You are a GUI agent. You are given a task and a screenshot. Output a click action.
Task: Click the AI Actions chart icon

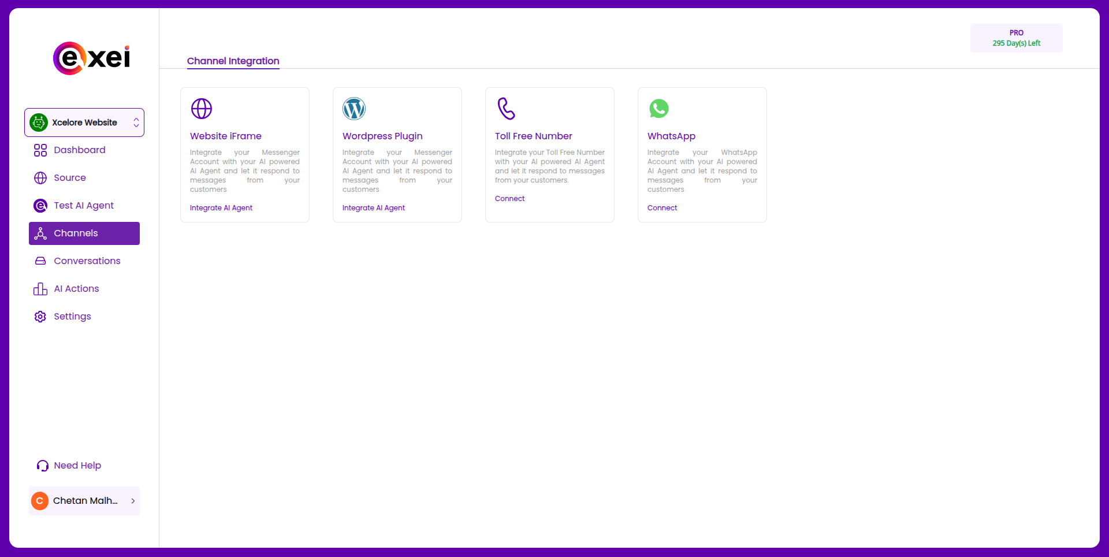pos(40,289)
